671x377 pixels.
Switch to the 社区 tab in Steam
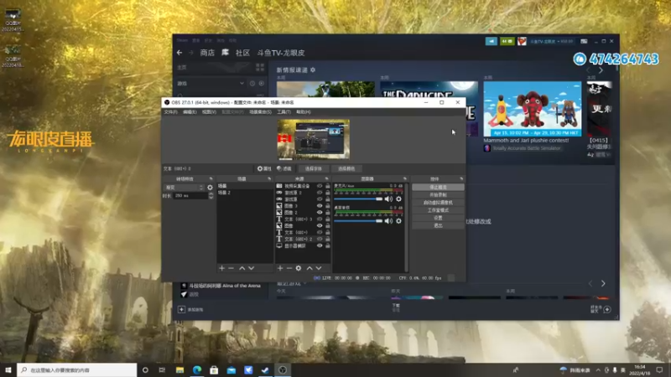[242, 53]
